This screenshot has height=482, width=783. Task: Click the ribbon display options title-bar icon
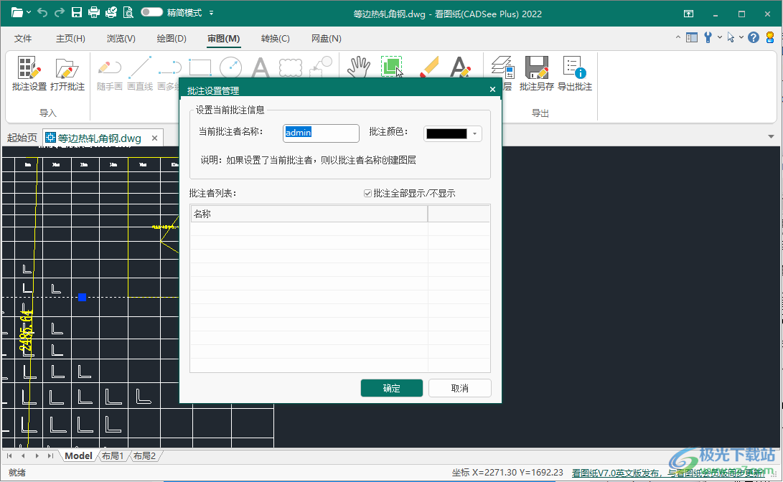coord(688,14)
